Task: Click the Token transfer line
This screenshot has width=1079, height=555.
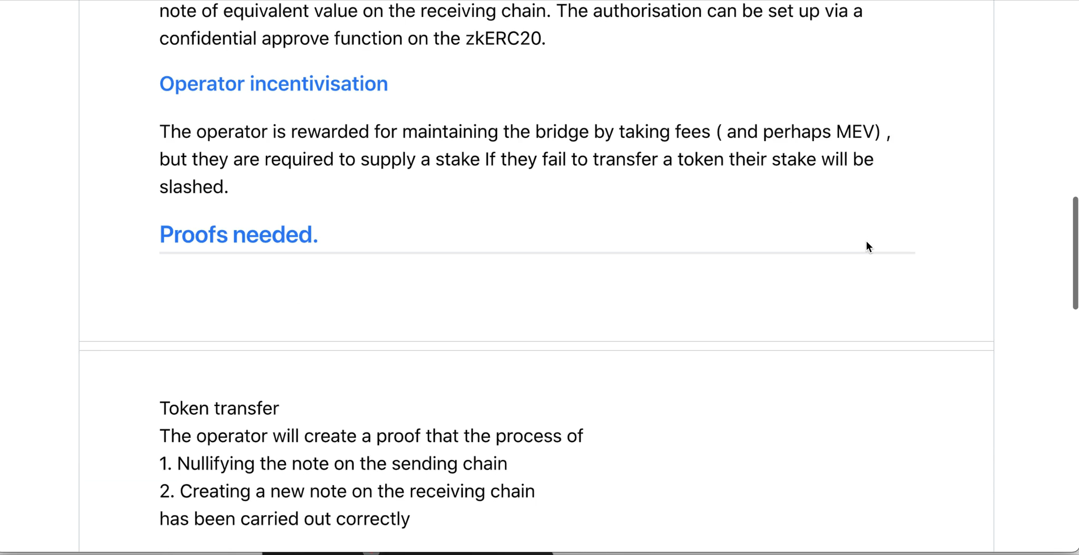Action: click(x=219, y=408)
